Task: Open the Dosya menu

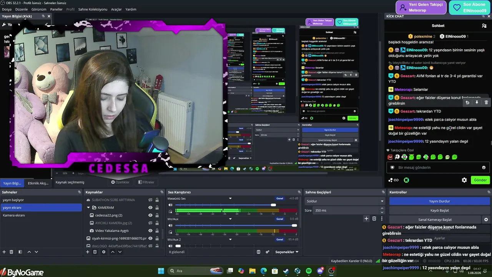Action: (7, 9)
